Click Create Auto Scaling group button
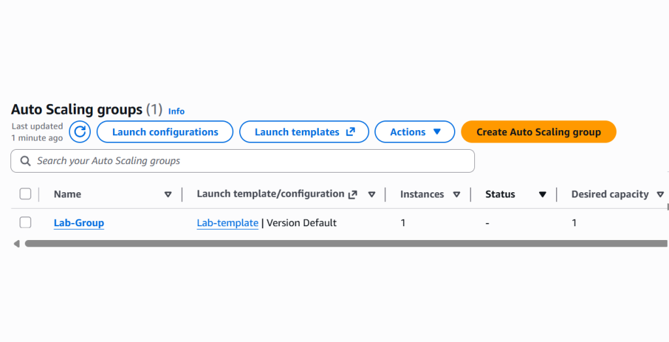 [538, 132]
